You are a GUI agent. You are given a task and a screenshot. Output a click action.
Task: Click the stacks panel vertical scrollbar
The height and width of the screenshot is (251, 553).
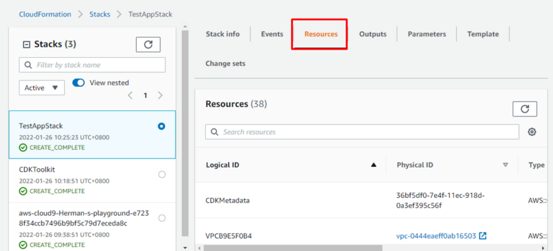point(185,133)
